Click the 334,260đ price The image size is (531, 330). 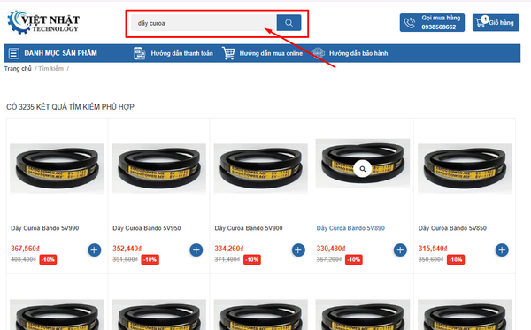click(229, 249)
